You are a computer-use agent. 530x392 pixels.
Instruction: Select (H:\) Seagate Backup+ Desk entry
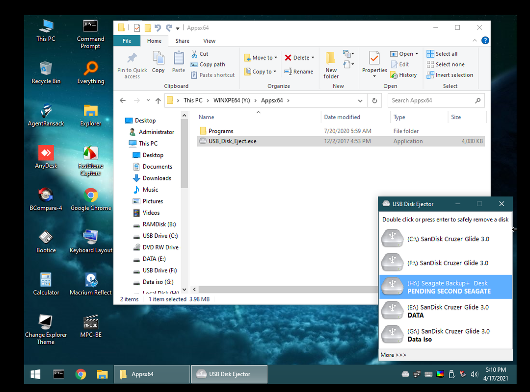(x=446, y=287)
